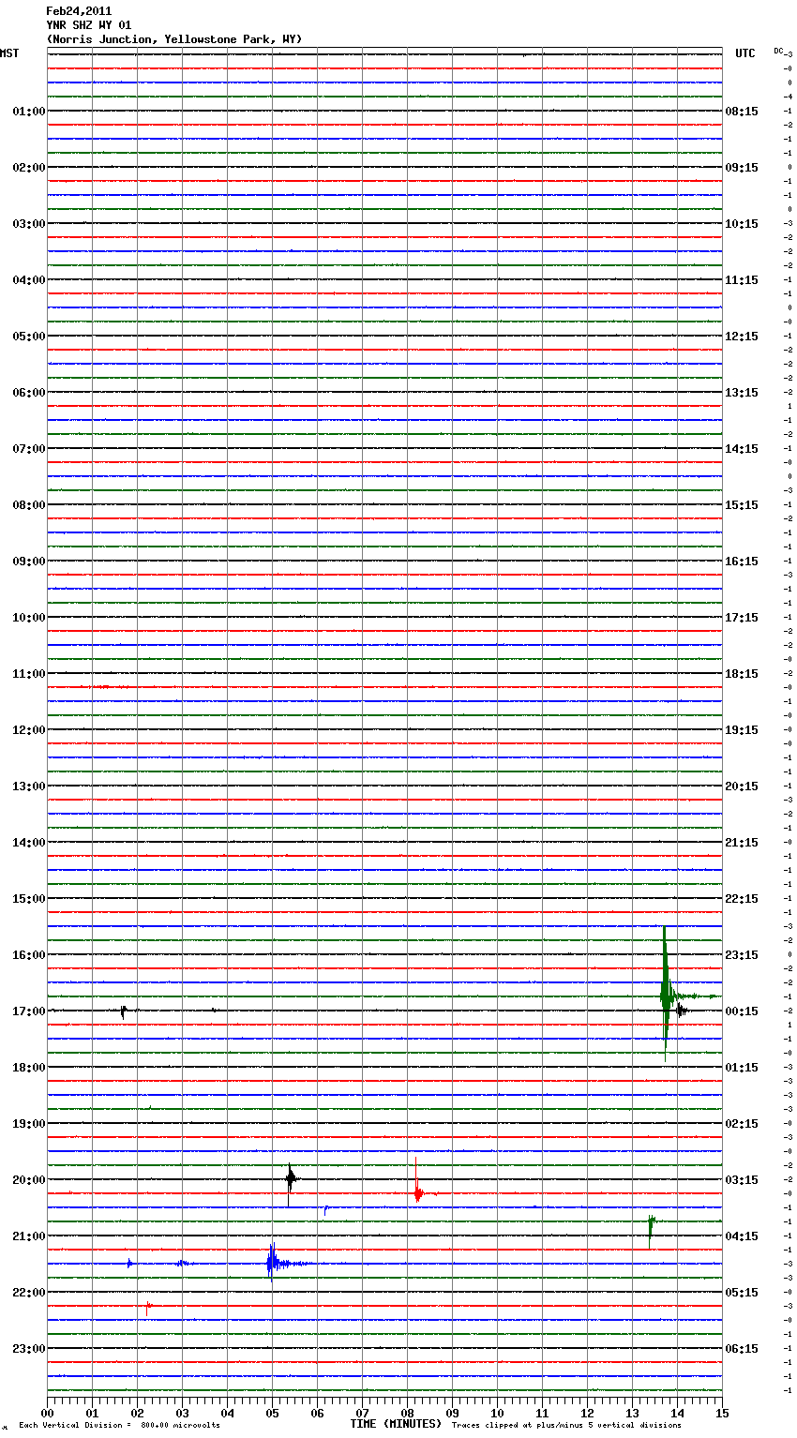Click the small blue event near minute 2 on 21:30 trace
The image size is (797, 1438).
pos(129,1264)
